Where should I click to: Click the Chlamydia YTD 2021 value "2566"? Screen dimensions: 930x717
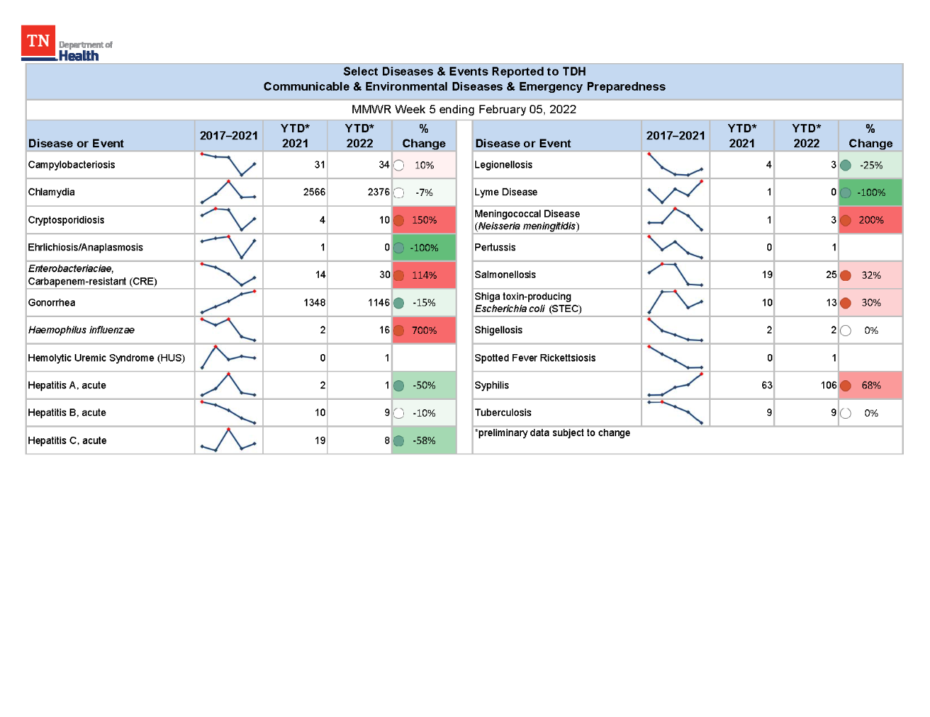point(315,192)
